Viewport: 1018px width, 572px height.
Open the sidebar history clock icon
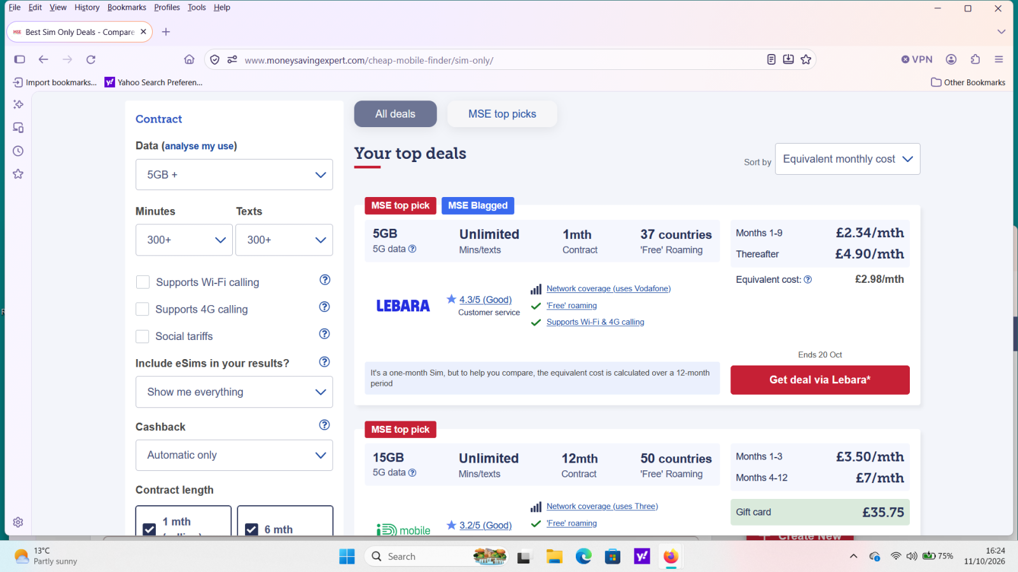[x=18, y=151]
